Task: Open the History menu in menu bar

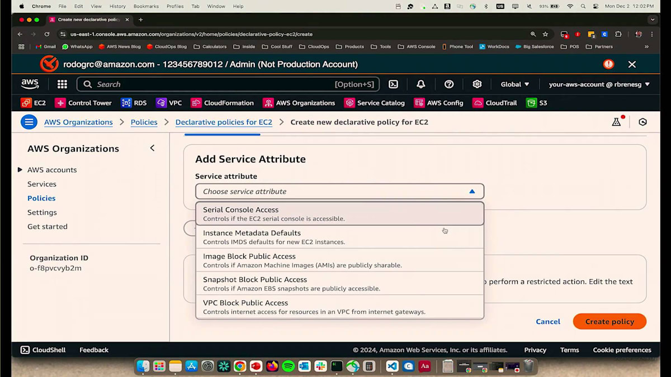Action: coord(117,6)
